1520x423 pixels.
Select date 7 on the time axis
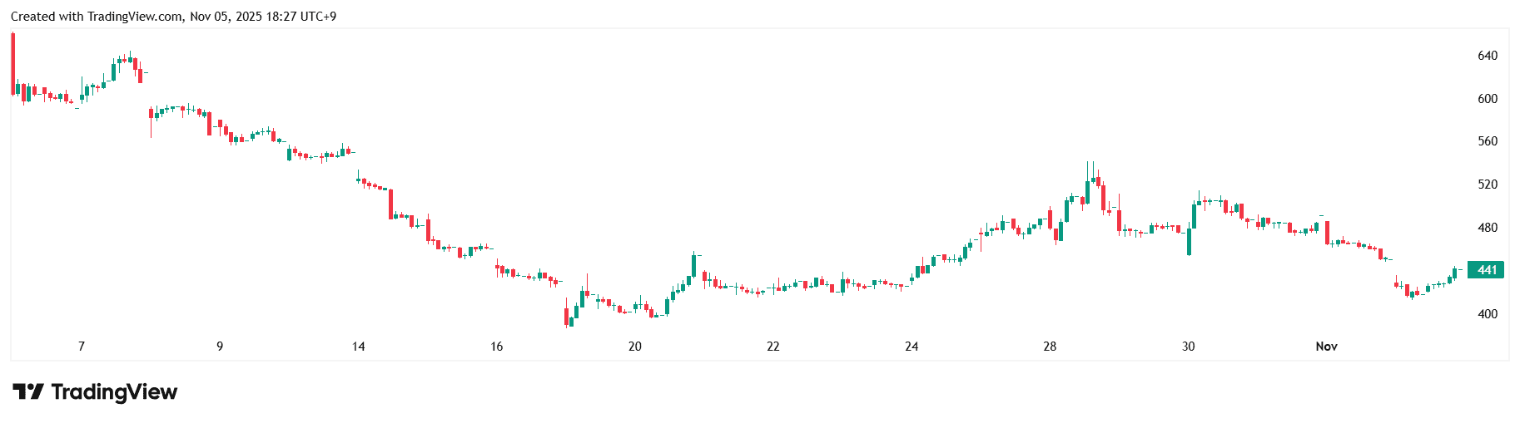[x=82, y=347]
